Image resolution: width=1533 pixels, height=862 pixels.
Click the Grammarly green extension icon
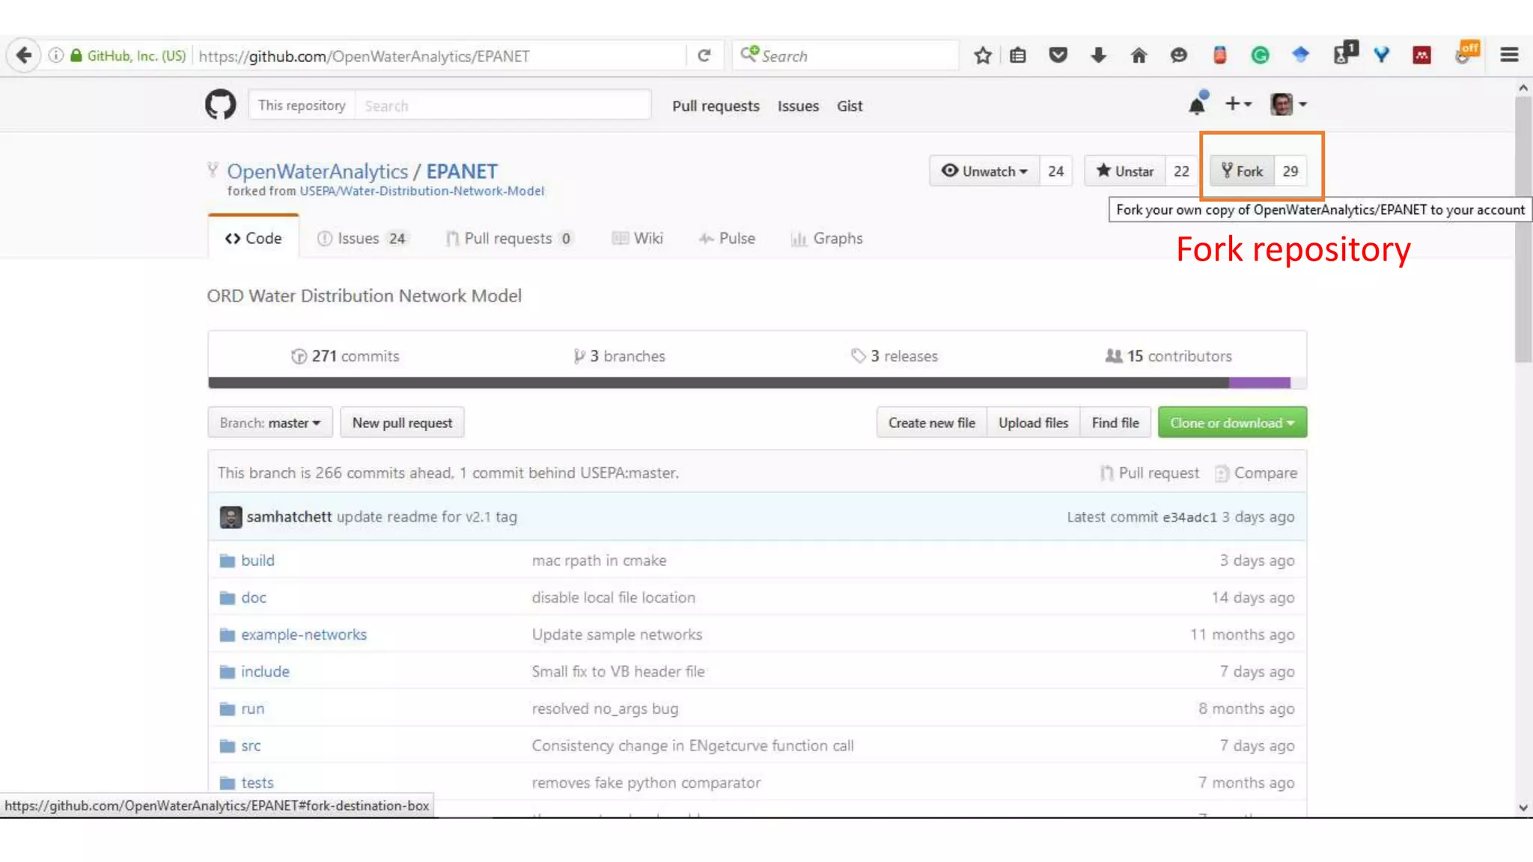click(1260, 55)
